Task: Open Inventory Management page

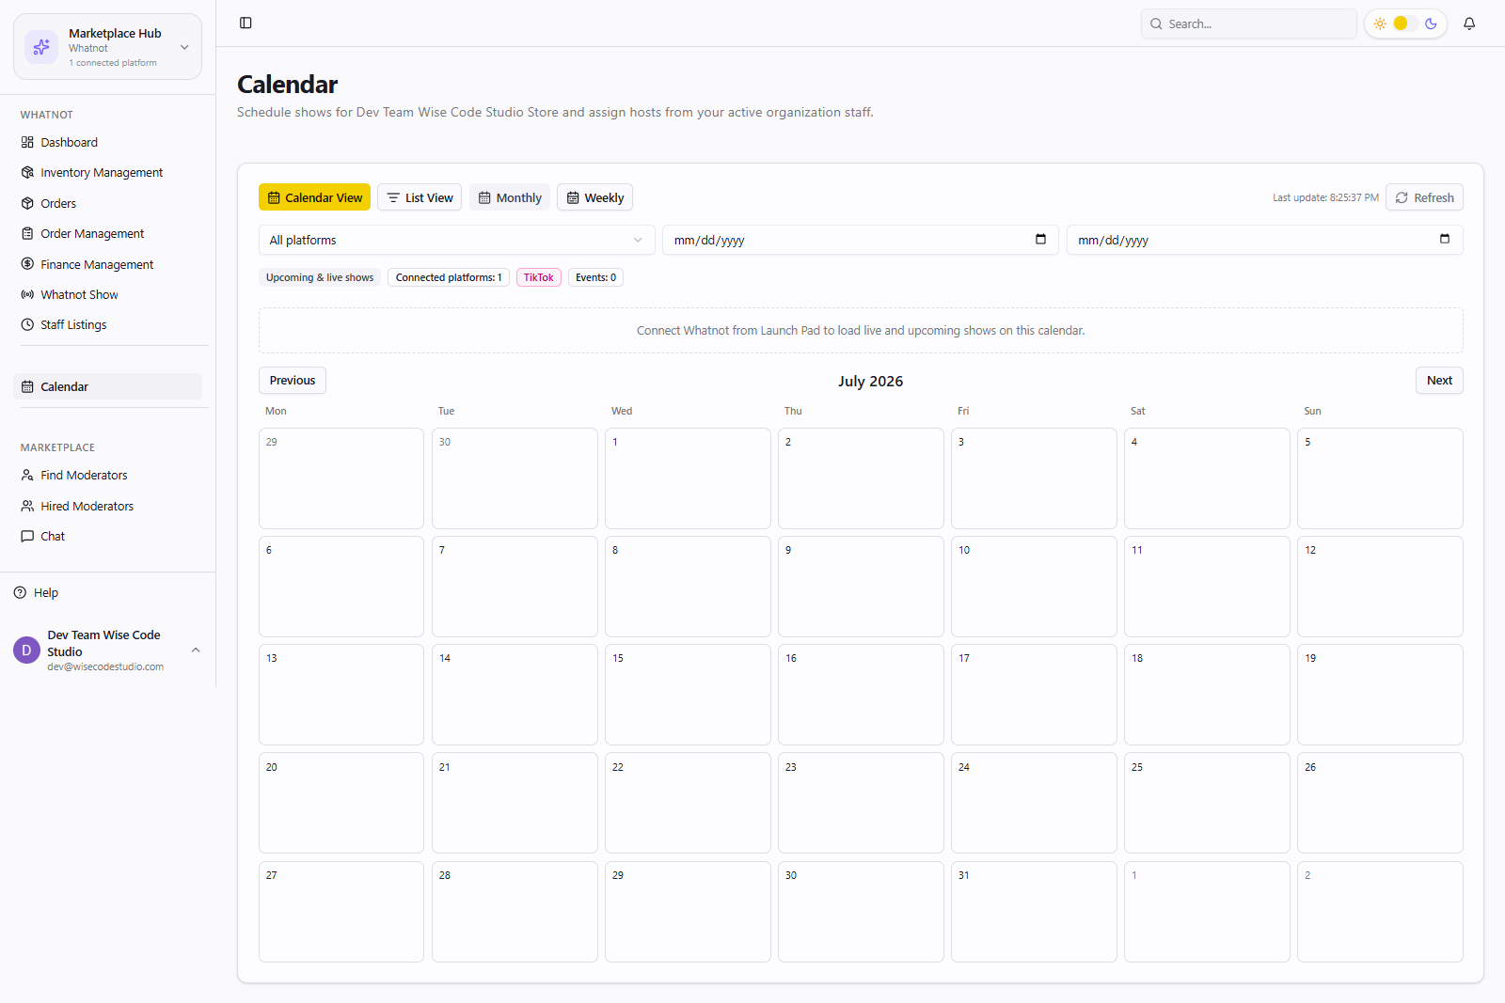Action: pyautogui.click(x=107, y=172)
